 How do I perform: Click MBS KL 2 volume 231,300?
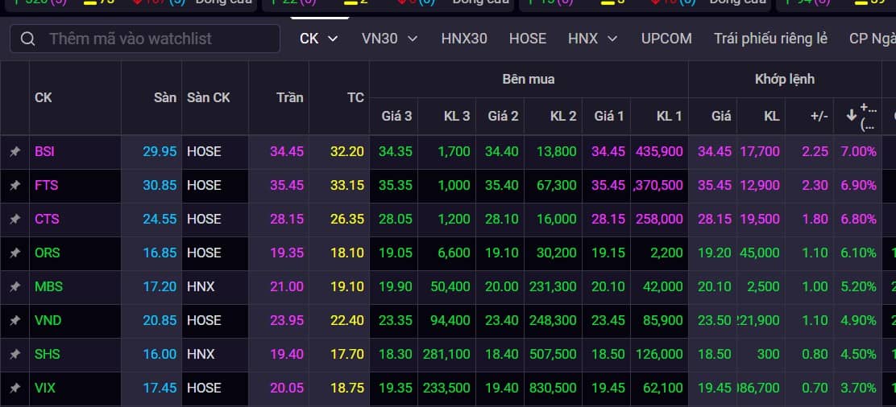(x=552, y=286)
